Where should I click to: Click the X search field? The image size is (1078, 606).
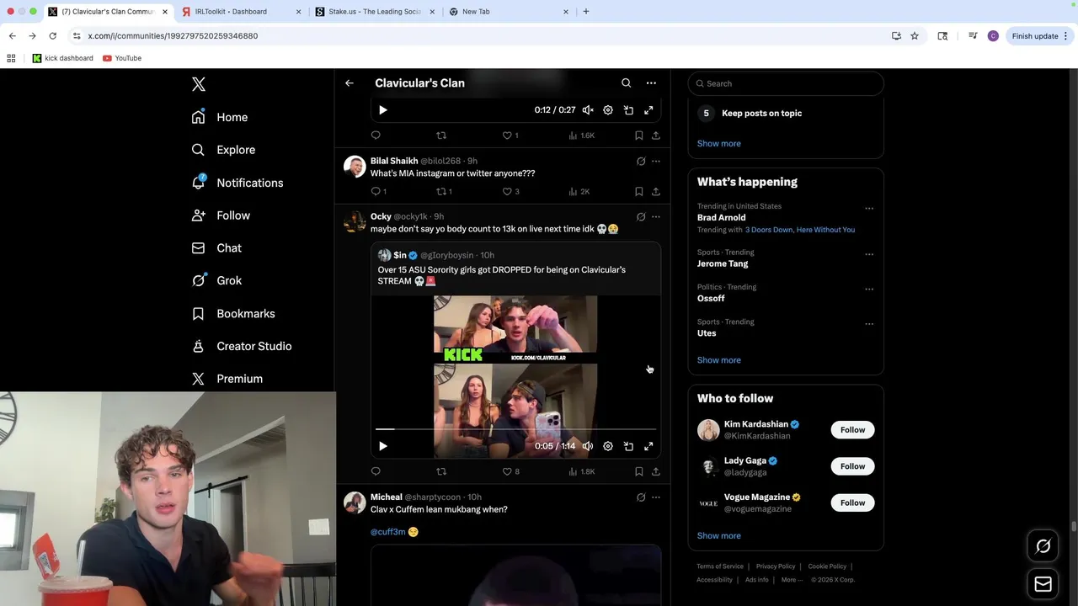pos(786,83)
